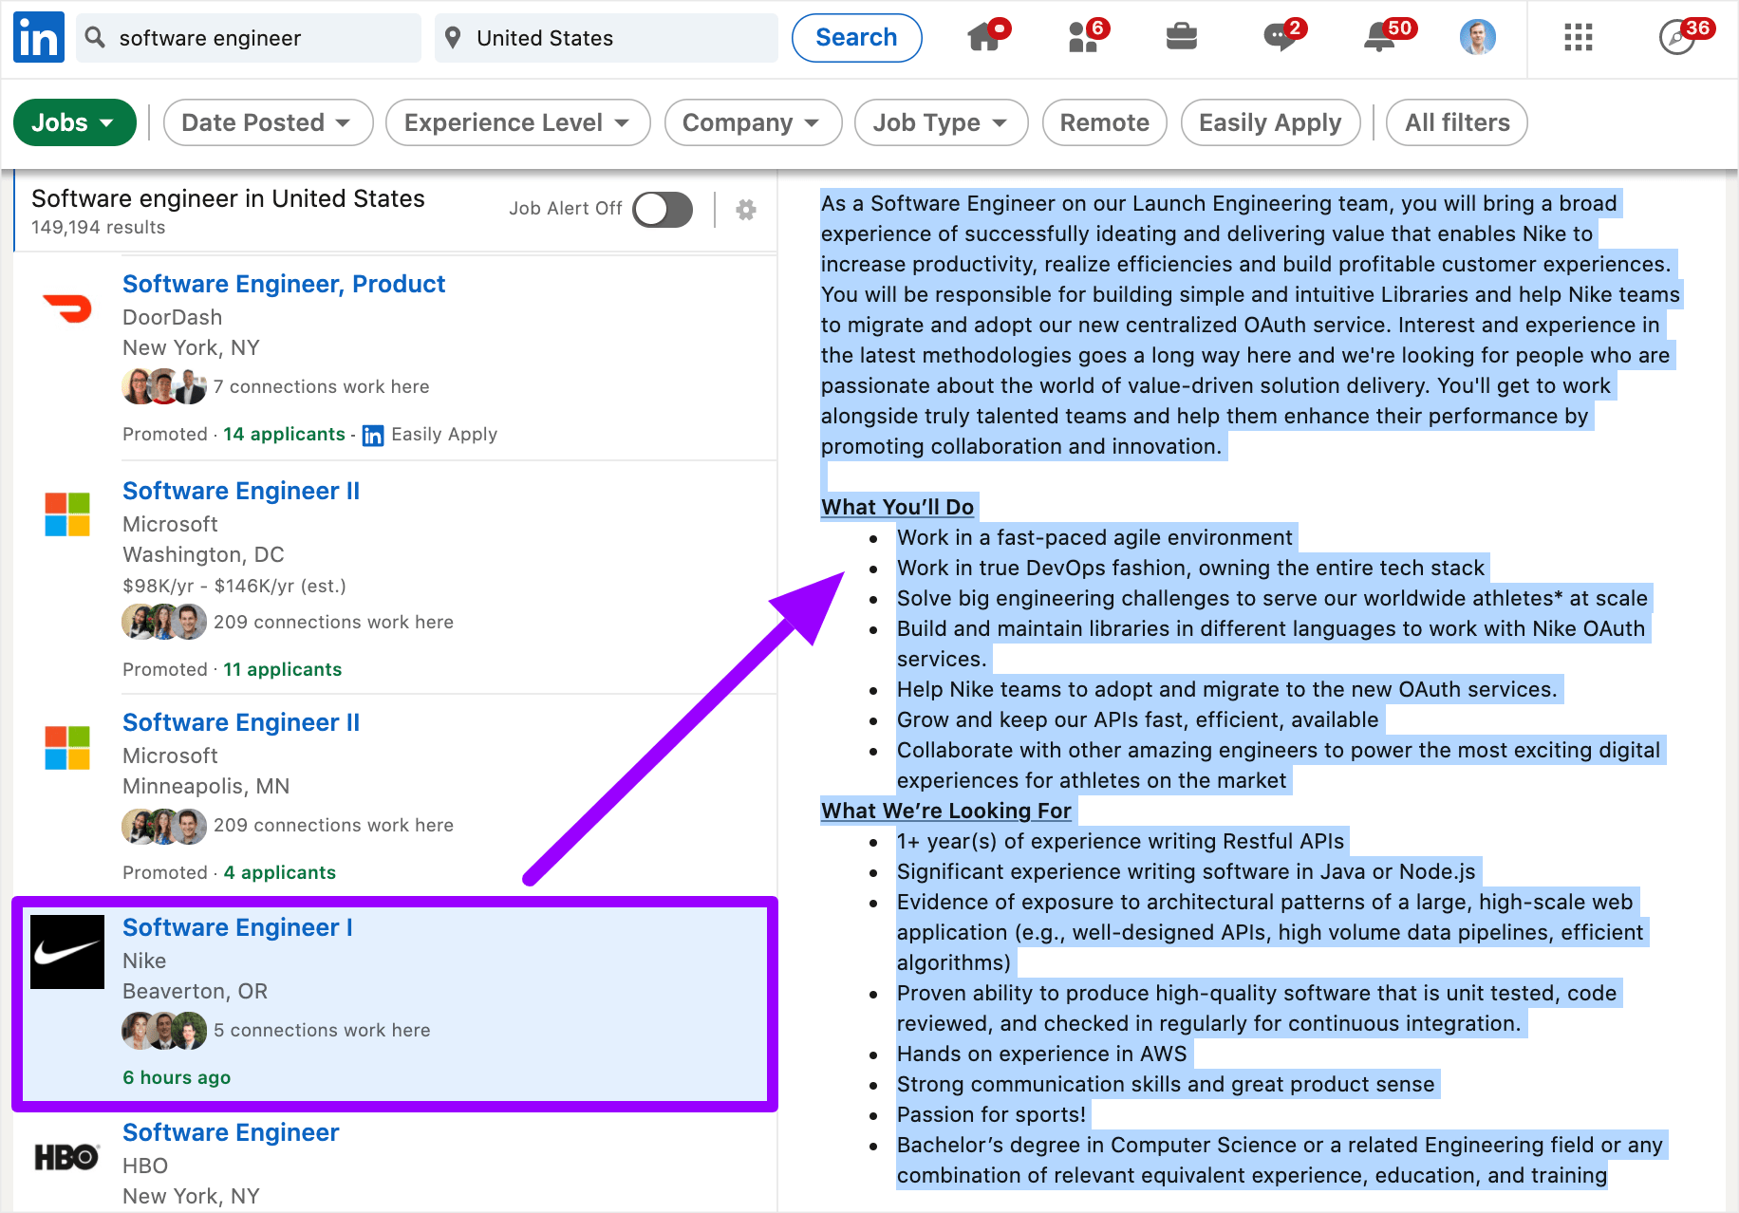Click the profile avatar photo
The image size is (1739, 1213).
[x=1477, y=38]
